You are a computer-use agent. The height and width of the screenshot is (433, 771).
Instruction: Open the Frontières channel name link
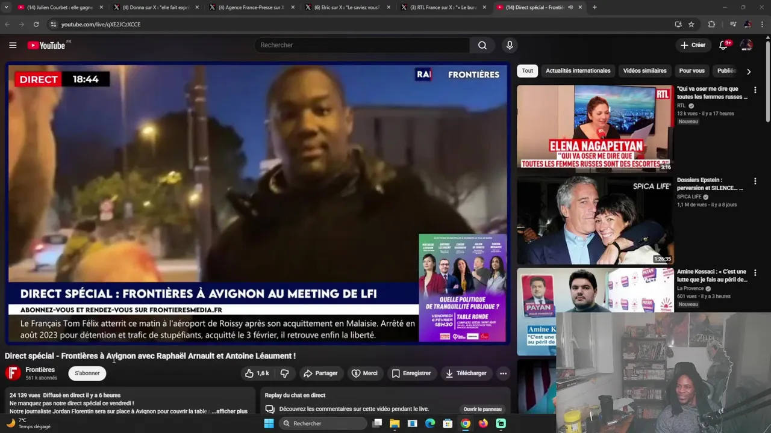[40, 370]
